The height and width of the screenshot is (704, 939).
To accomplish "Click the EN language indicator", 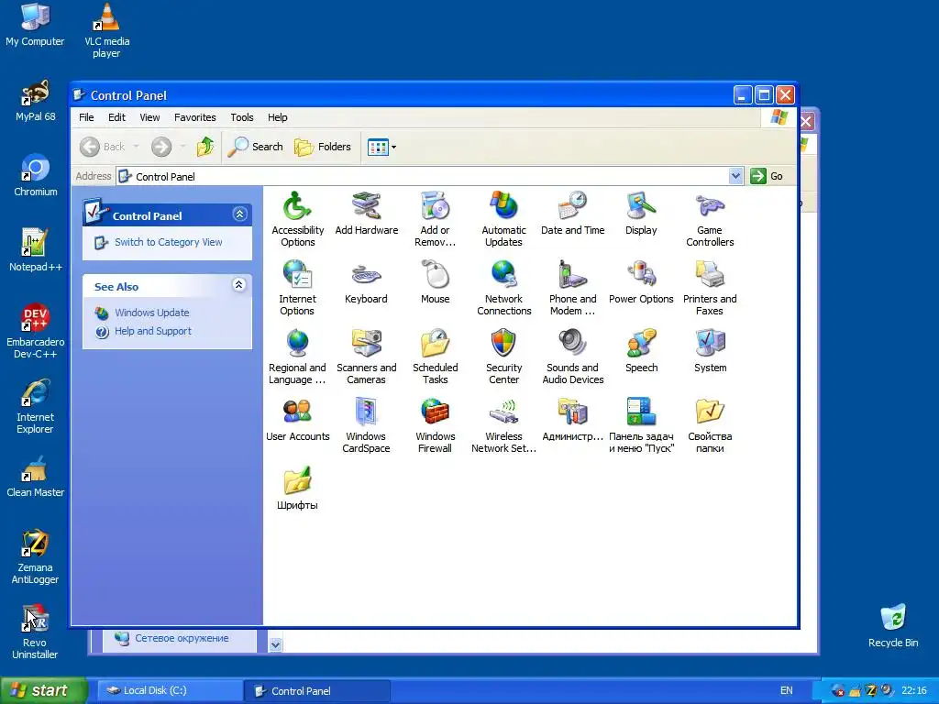I will 786,690.
